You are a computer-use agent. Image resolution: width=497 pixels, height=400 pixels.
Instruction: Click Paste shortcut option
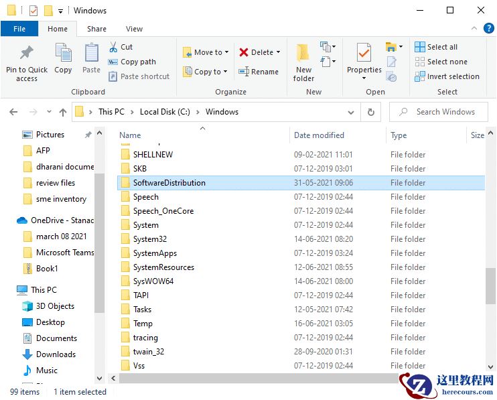click(x=139, y=76)
